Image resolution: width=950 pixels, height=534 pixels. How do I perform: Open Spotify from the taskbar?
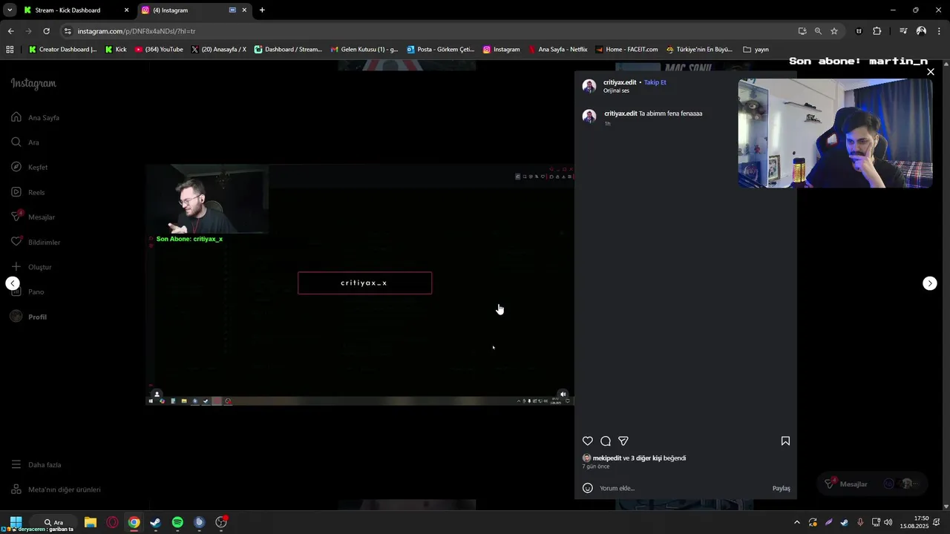point(177,522)
